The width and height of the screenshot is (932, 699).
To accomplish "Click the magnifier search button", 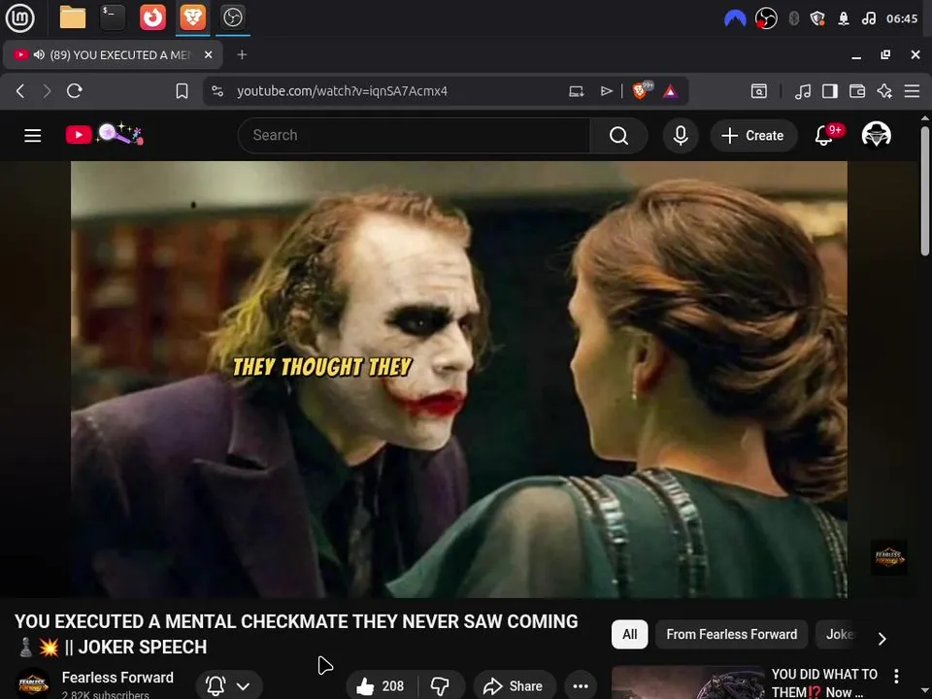I will coord(618,136).
